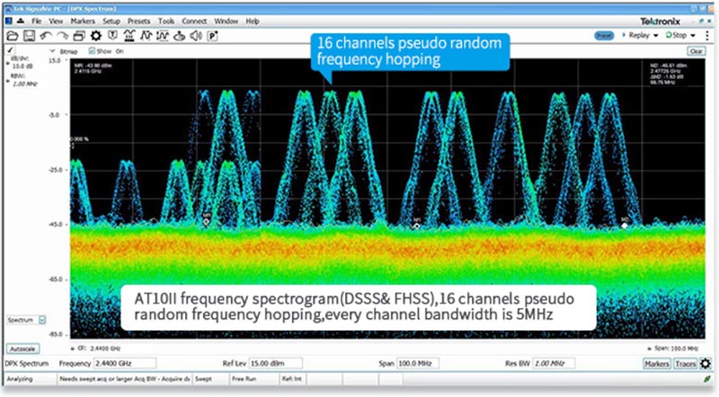Screen dimensions: 719x397
Task: Click the redo arrow icon
Action: [63, 35]
